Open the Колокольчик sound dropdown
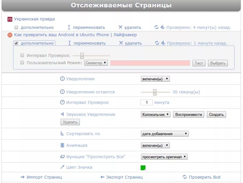Screen dimensions: 243x183 point(156,114)
